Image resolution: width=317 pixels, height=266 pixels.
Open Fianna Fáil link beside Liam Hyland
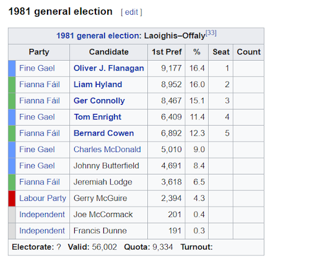coord(40,85)
